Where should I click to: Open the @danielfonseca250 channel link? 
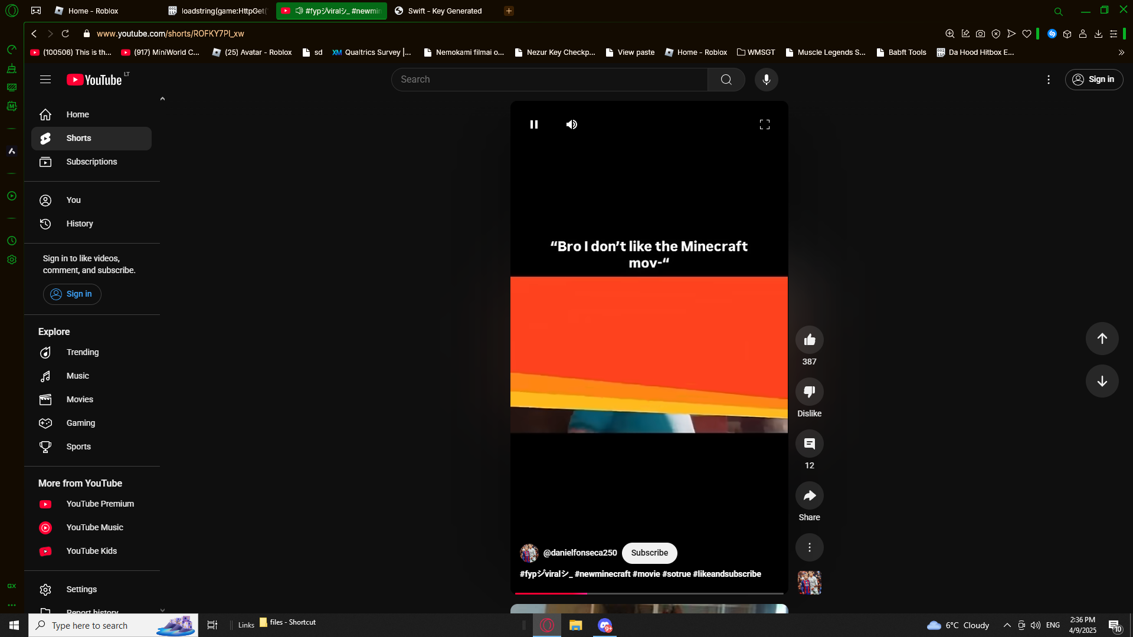[580, 553]
